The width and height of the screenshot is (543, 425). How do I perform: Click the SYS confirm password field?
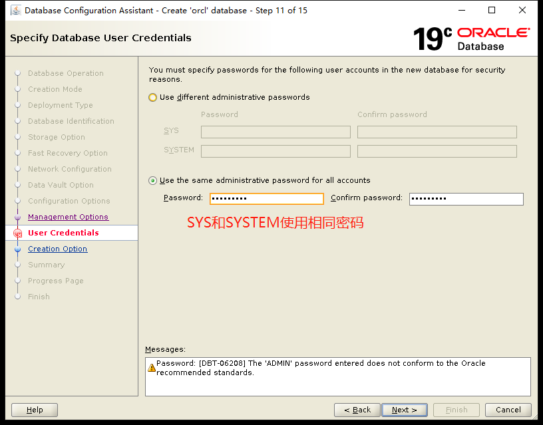tap(437, 132)
